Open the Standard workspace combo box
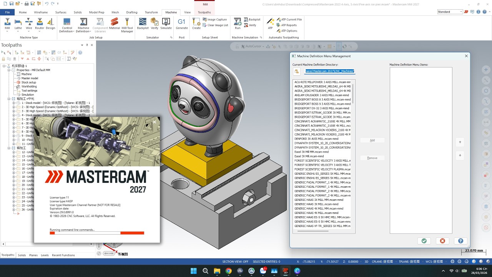492x277 pixels. coord(450,12)
